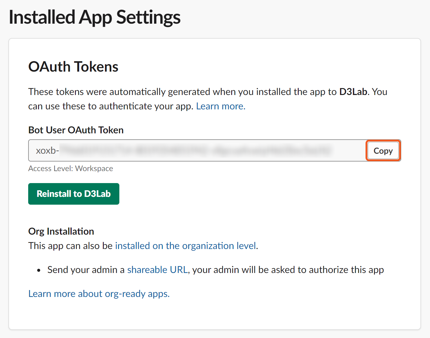The width and height of the screenshot is (430, 338).
Task: Click the text This app can also be
Action: pyautogui.click(x=70, y=246)
